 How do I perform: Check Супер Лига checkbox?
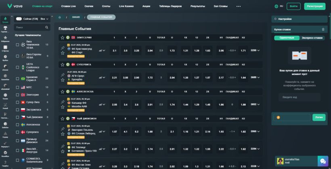(x=17, y=102)
